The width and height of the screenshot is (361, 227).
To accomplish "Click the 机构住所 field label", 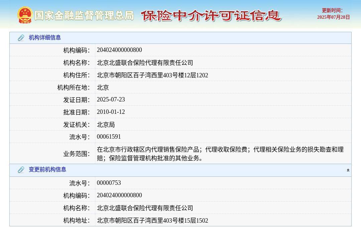I will 77,75.
